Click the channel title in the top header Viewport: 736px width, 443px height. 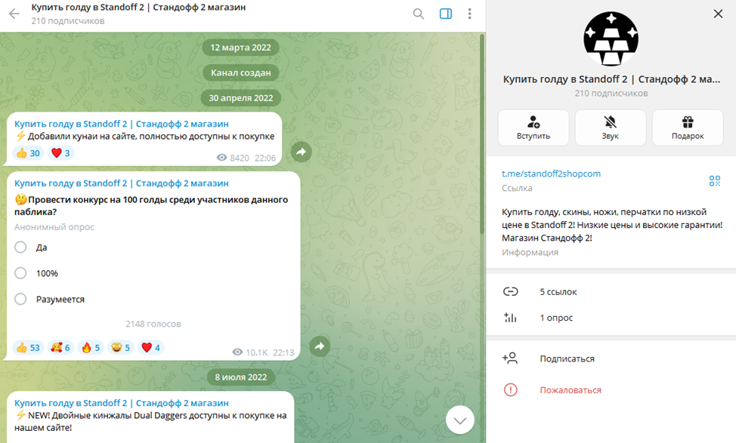click(x=138, y=8)
